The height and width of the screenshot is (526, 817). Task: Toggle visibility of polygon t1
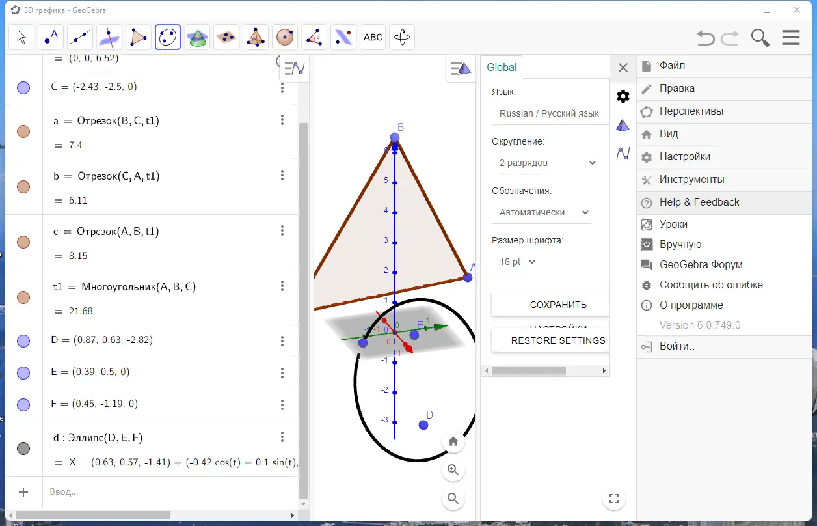click(x=23, y=298)
